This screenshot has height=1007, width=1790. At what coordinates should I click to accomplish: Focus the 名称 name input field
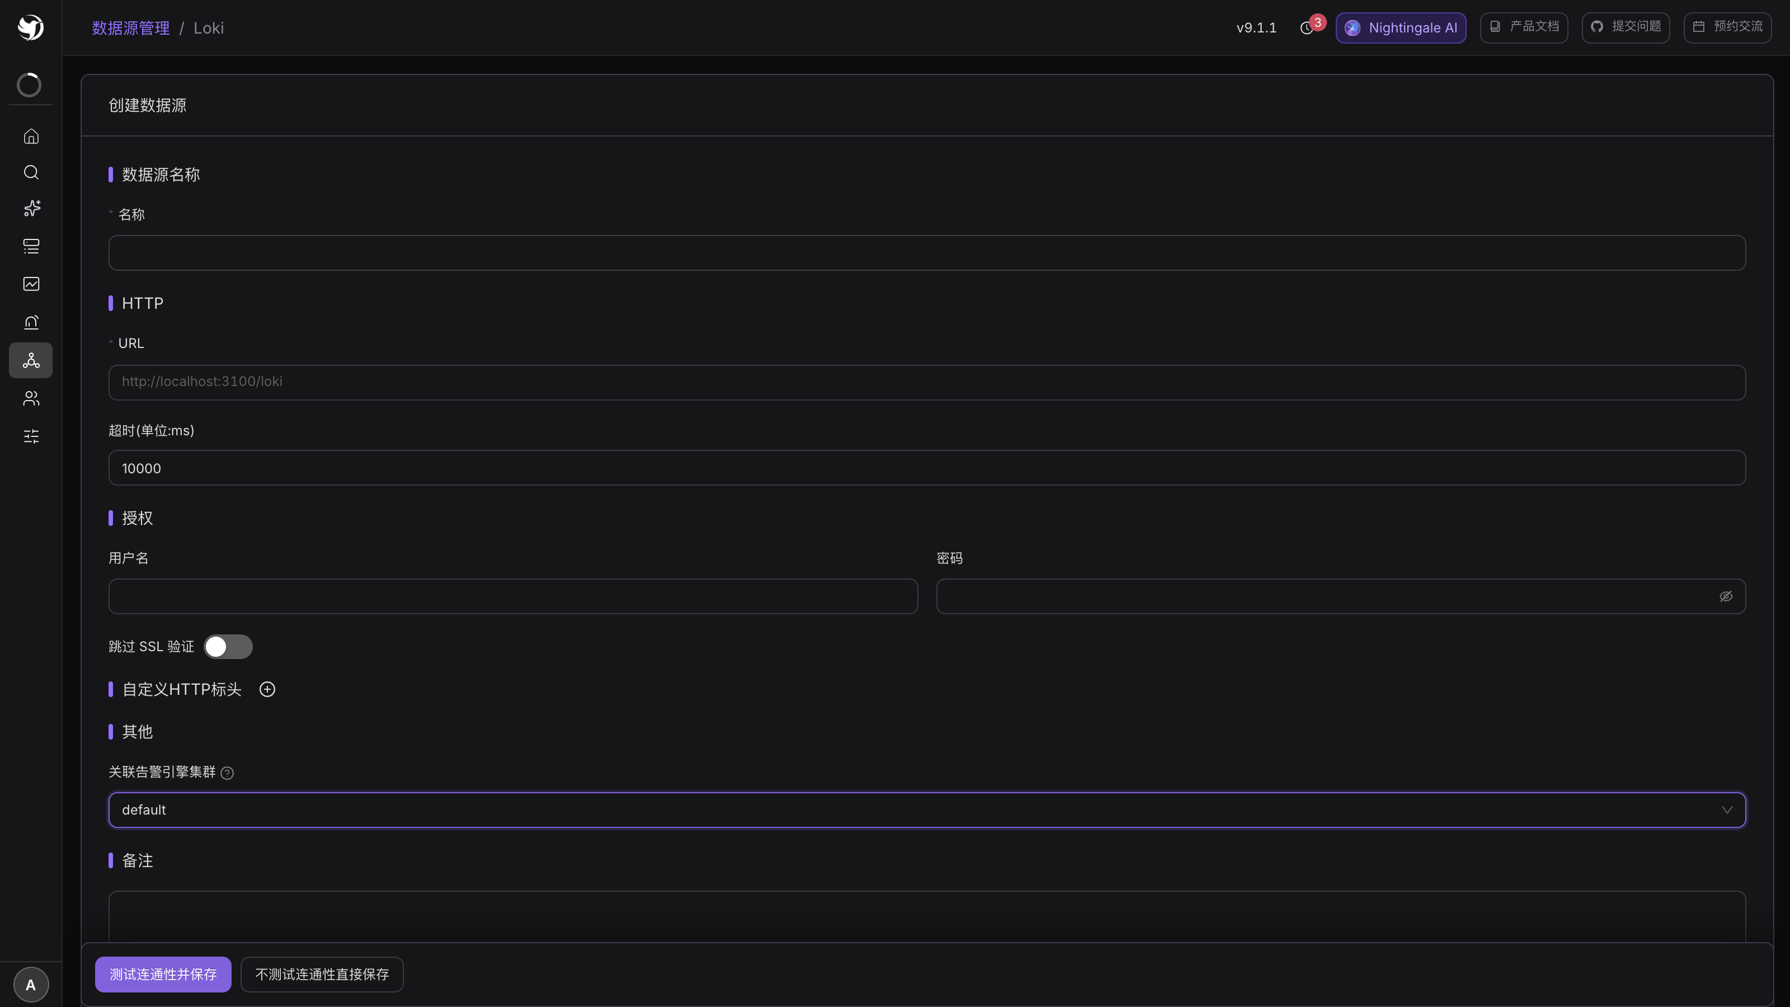click(927, 253)
